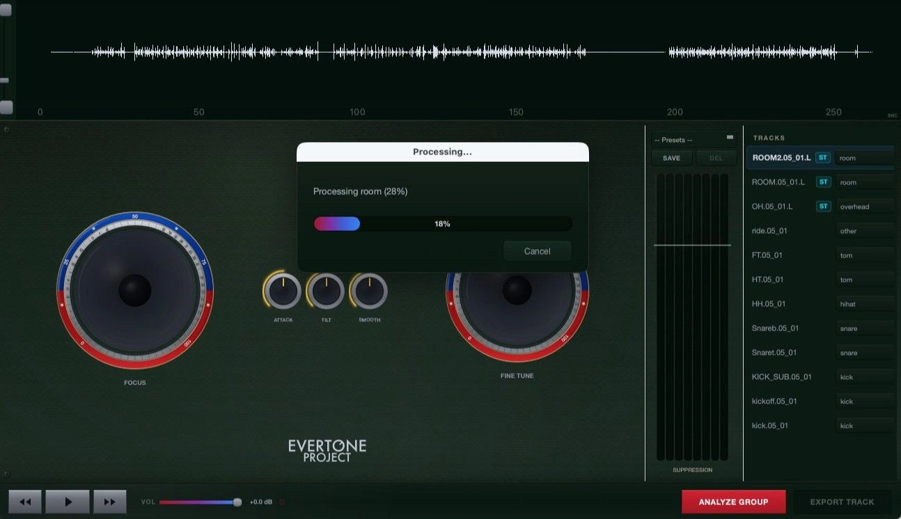This screenshot has width=901, height=519.
Task: Select the HT.05_01 track
Action: 767,280
